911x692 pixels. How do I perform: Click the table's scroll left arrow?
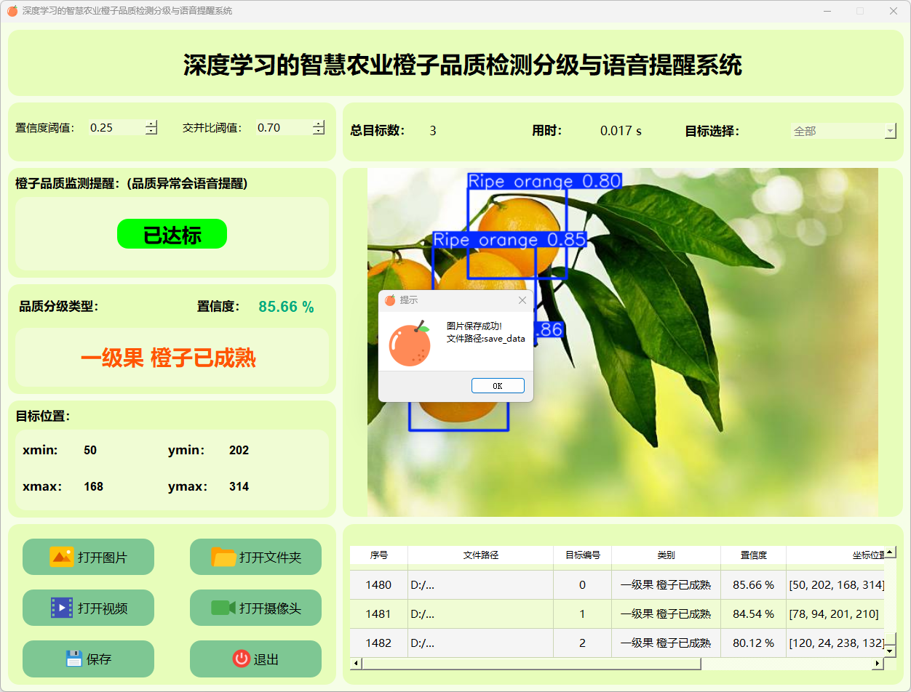point(356,663)
